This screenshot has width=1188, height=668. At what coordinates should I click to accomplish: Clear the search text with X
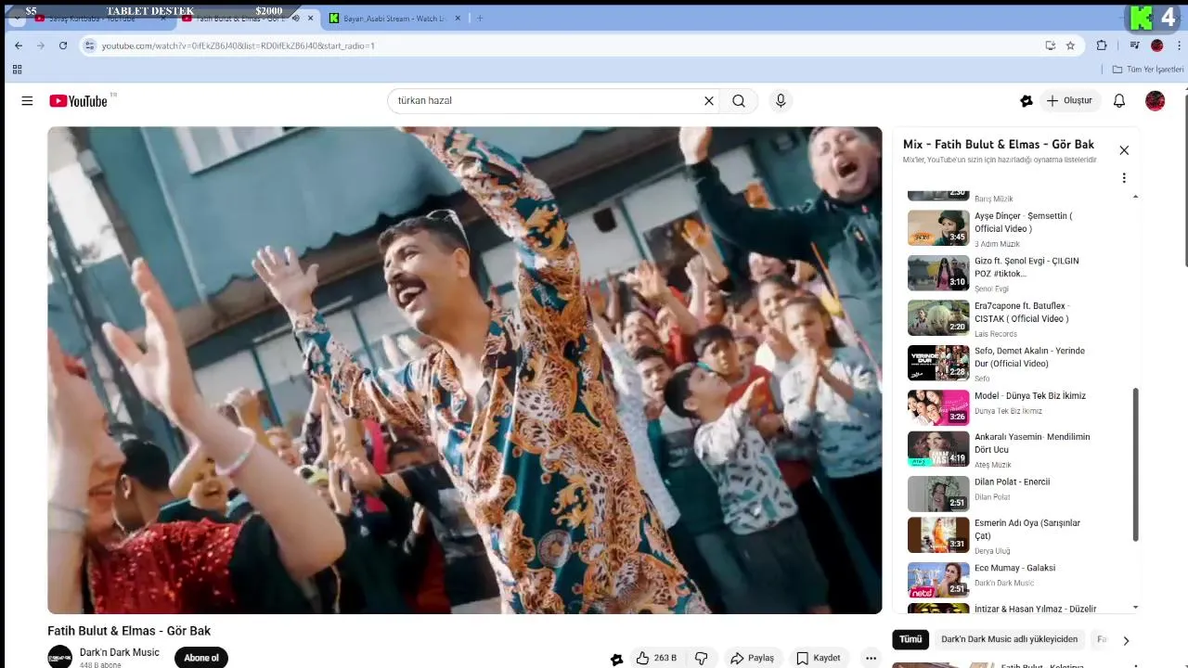(x=709, y=101)
